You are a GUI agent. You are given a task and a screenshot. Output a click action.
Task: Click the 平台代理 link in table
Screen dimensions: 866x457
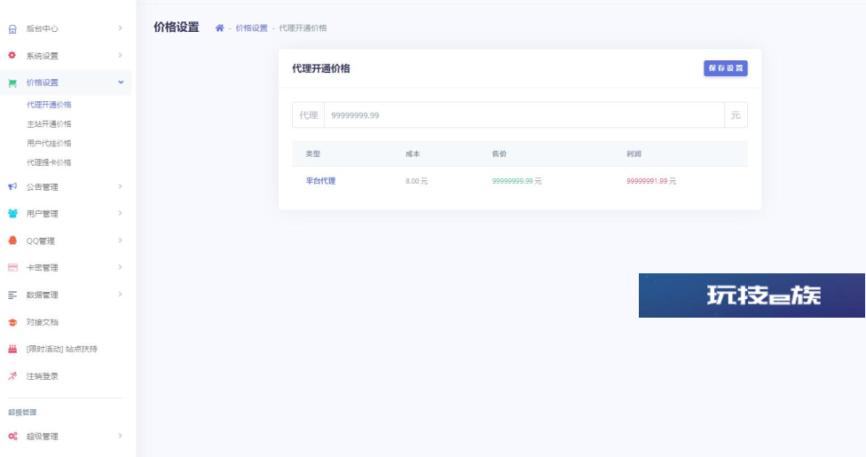click(x=320, y=181)
